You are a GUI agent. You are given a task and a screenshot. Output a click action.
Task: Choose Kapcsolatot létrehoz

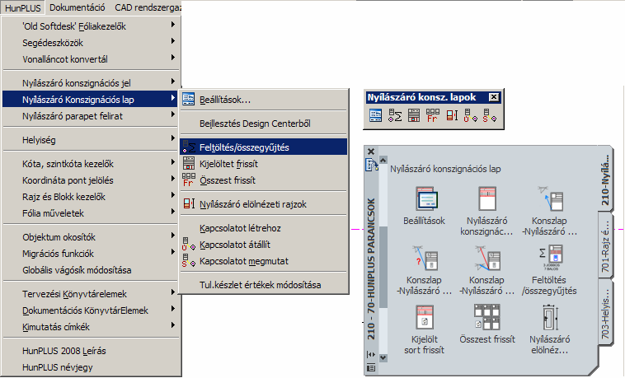[264, 228]
